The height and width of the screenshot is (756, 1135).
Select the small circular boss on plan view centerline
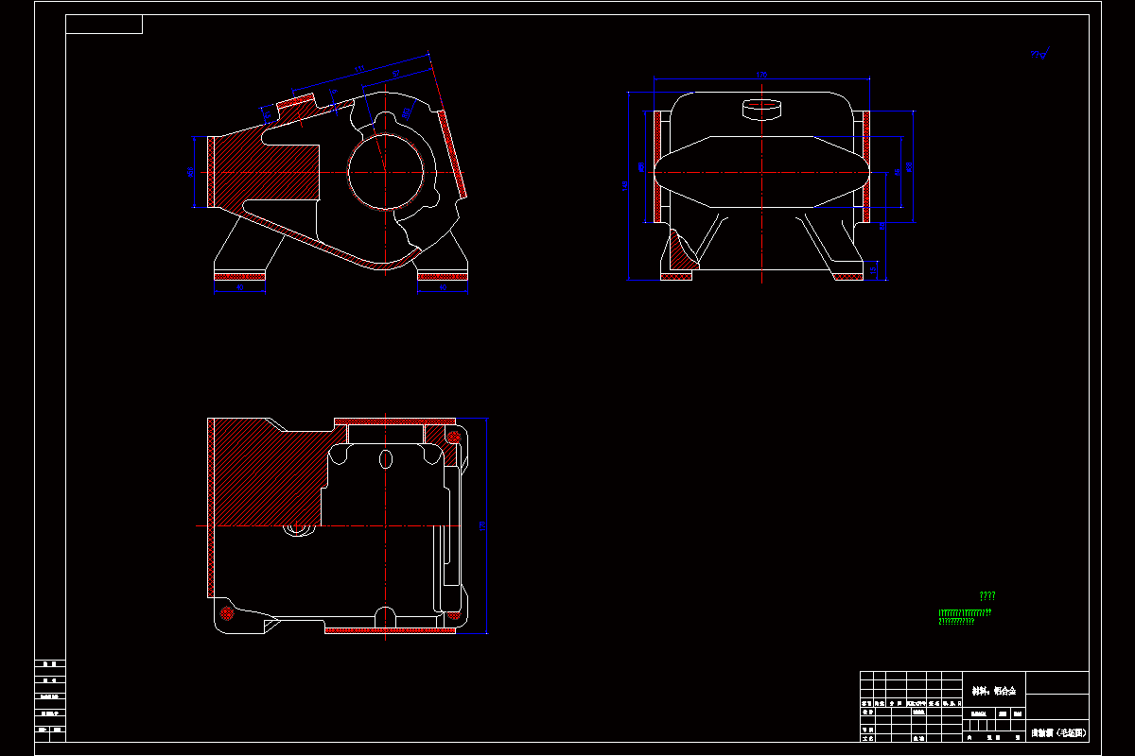(301, 529)
